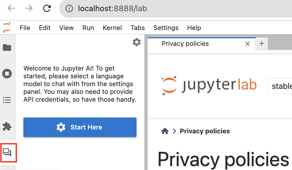This screenshot has width=292, height=170.
Task: Open the View menu
Action: click(x=67, y=28)
